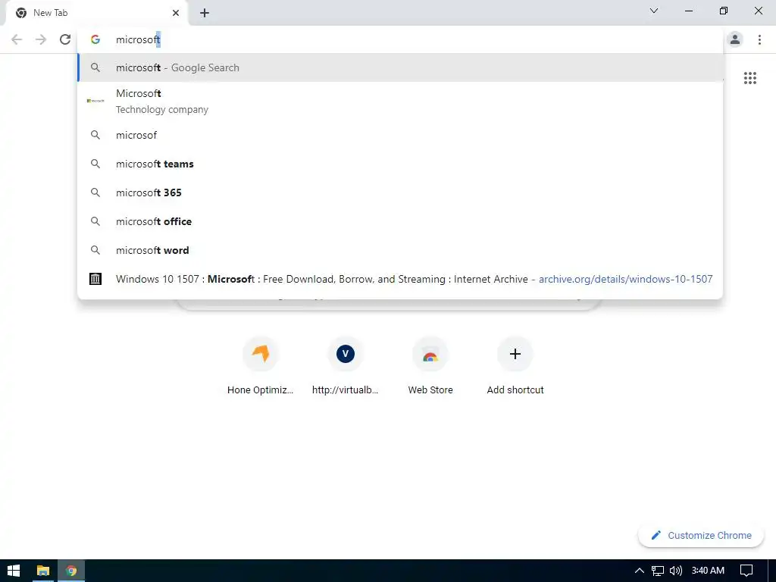The height and width of the screenshot is (582, 776).
Task: Choose the 'microsoft word' suggestion
Action: pos(400,250)
